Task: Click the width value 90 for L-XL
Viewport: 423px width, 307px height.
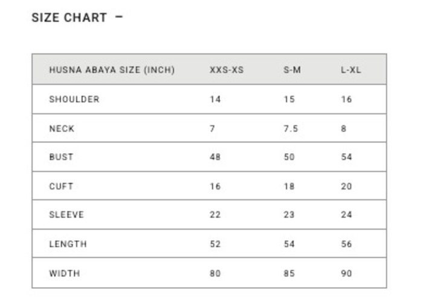Action: pos(346,273)
